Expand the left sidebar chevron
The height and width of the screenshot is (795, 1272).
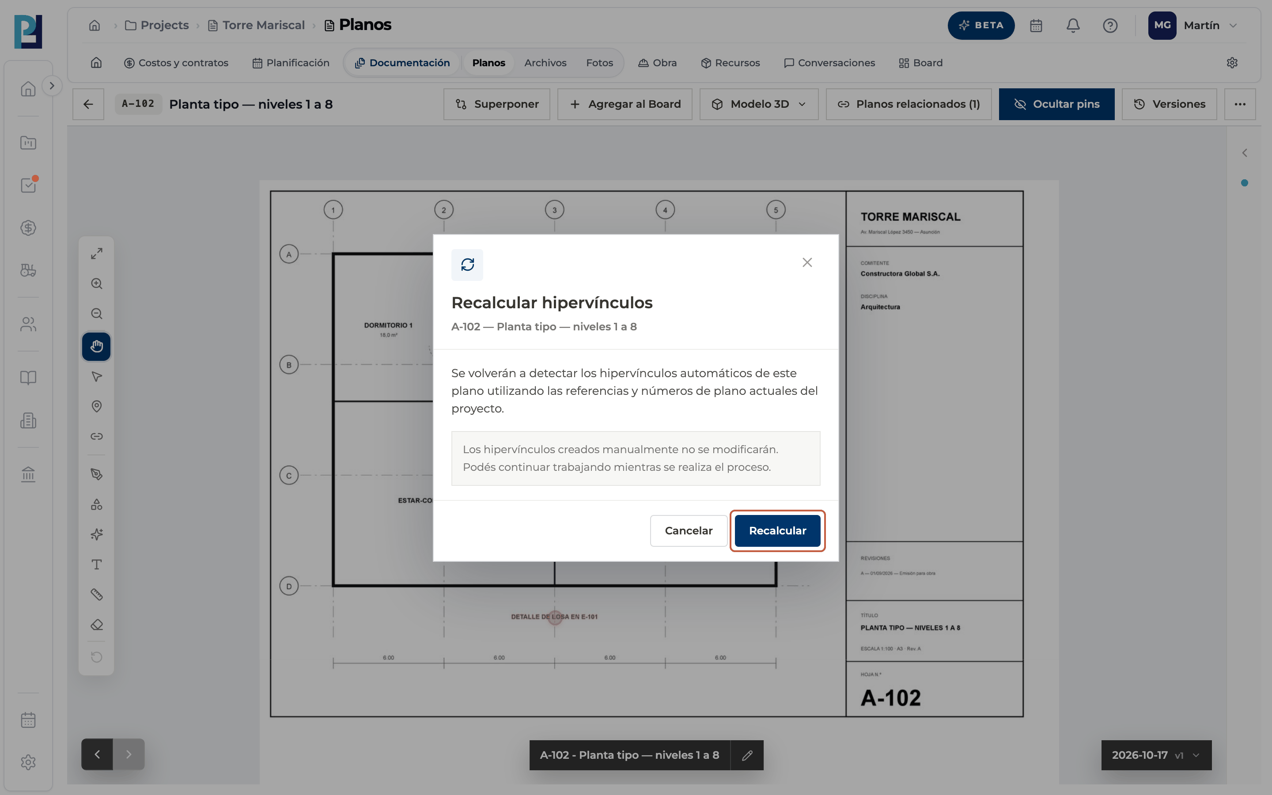tap(52, 86)
